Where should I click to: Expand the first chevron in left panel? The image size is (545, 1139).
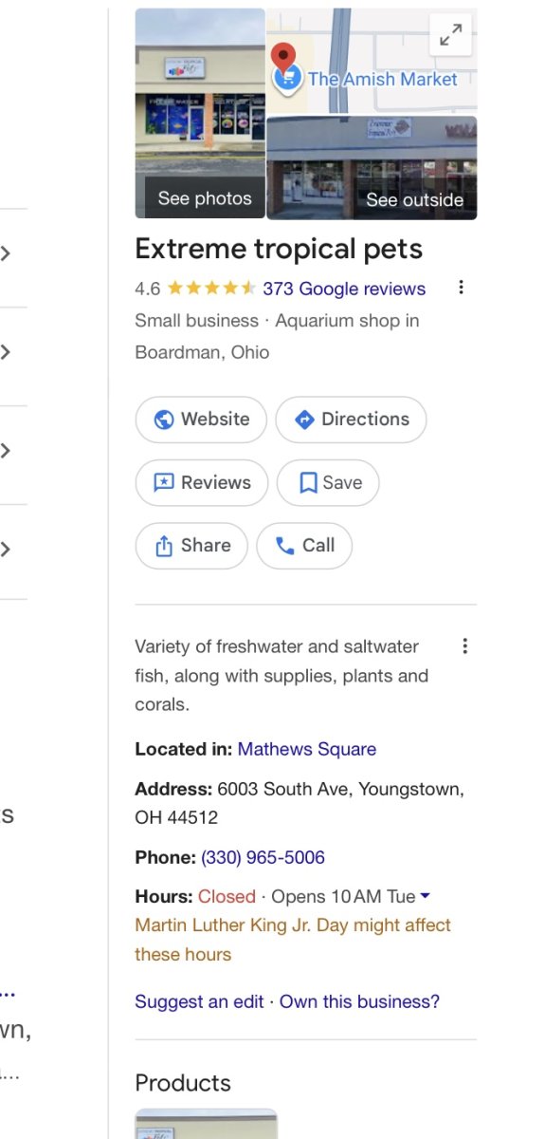click(x=6, y=253)
